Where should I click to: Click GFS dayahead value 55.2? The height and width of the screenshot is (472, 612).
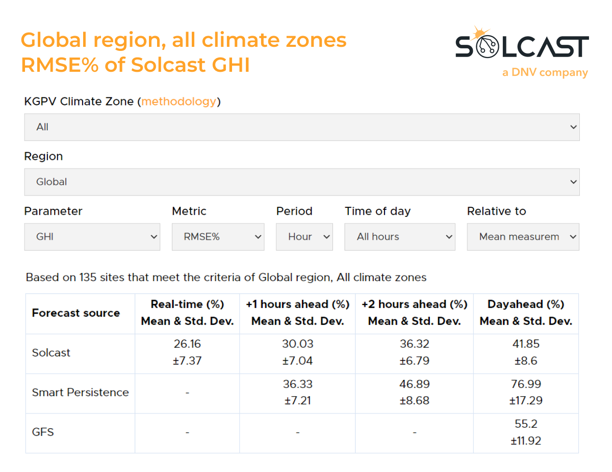526,424
